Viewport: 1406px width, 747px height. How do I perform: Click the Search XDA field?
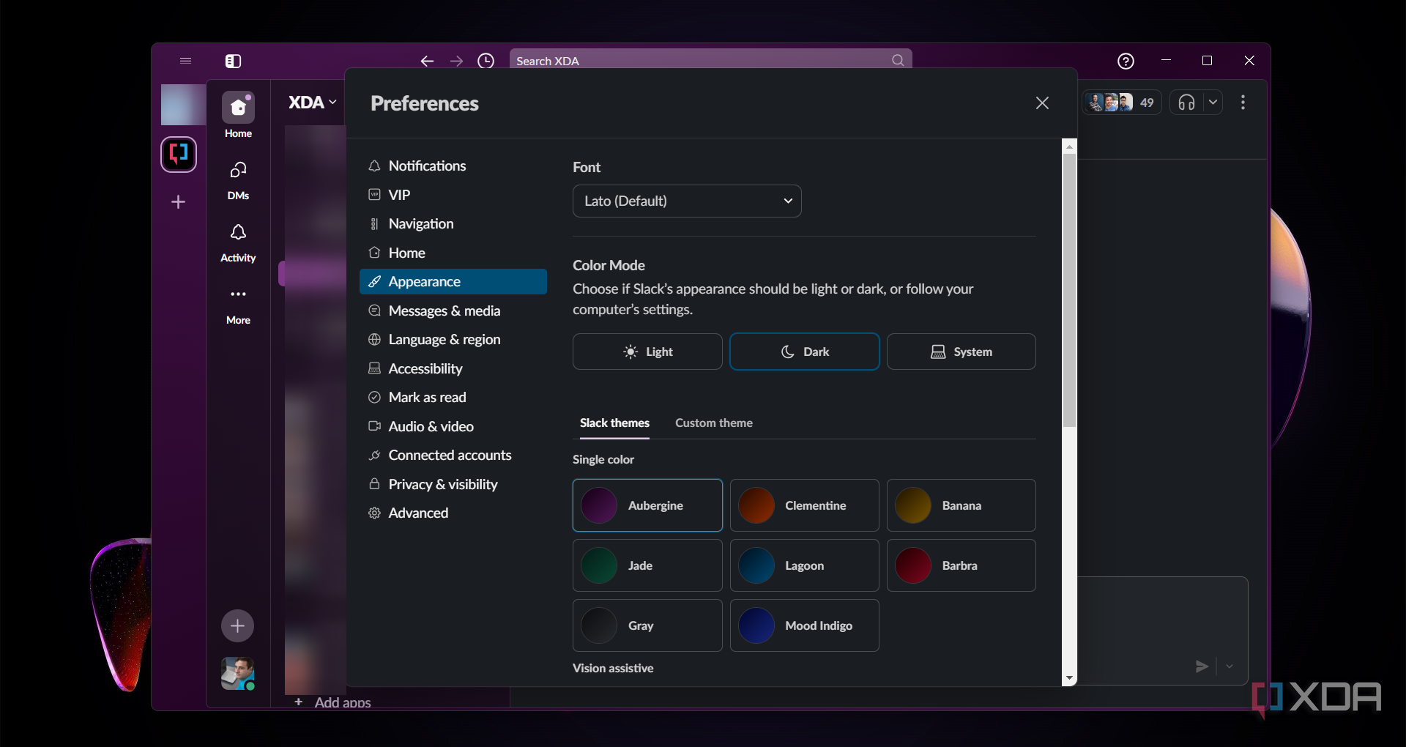(710, 60)
